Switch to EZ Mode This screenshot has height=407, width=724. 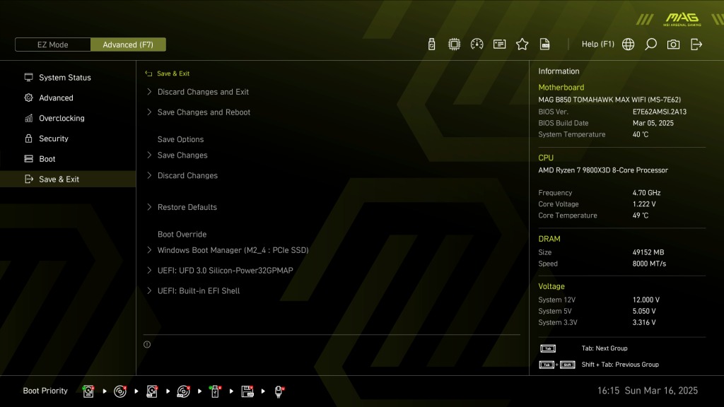(x=53, y=45)
